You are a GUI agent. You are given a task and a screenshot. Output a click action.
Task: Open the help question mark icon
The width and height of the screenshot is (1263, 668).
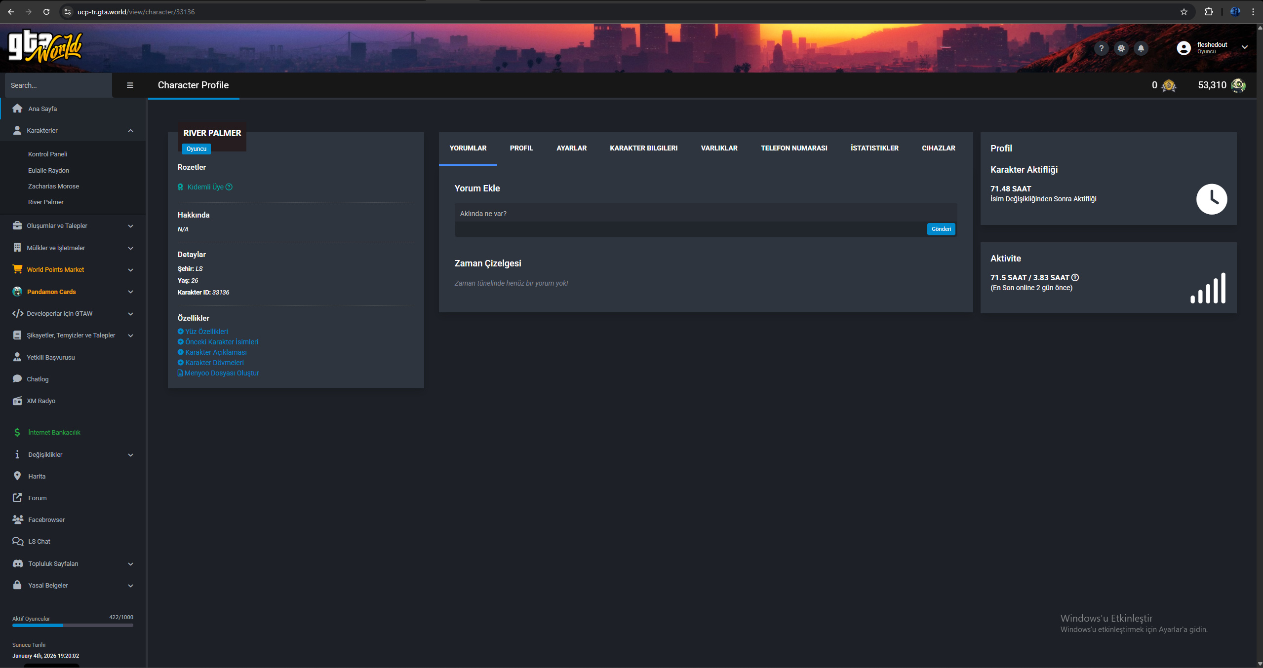pos(1101,48)
